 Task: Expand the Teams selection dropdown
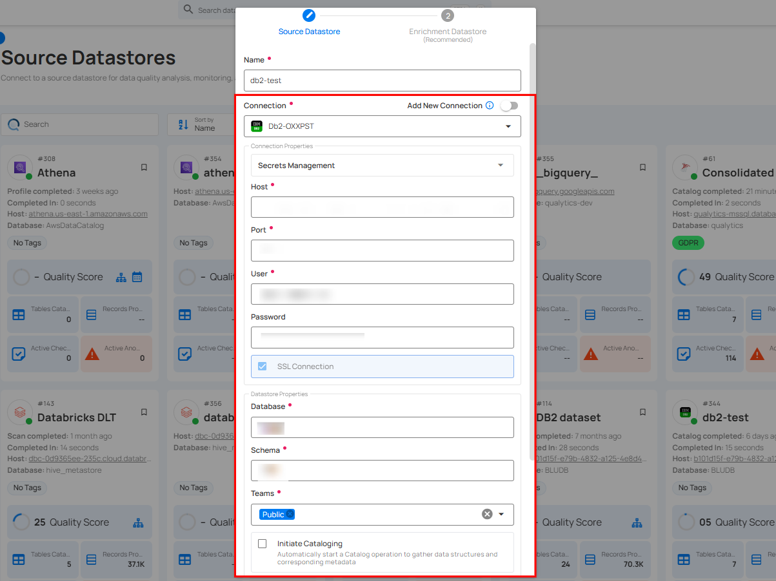click(x=501, y=514)
